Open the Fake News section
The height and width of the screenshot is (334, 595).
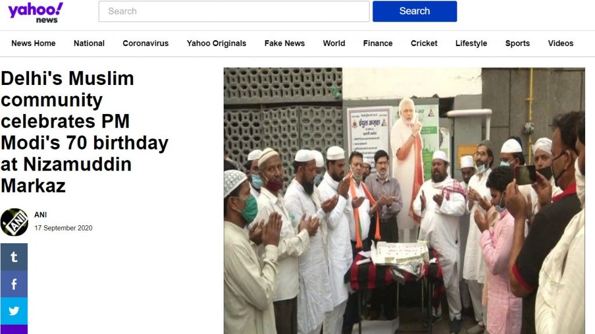point(285,43)
